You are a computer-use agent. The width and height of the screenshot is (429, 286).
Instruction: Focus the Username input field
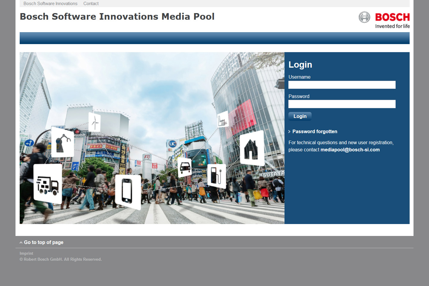click(342, 85)
